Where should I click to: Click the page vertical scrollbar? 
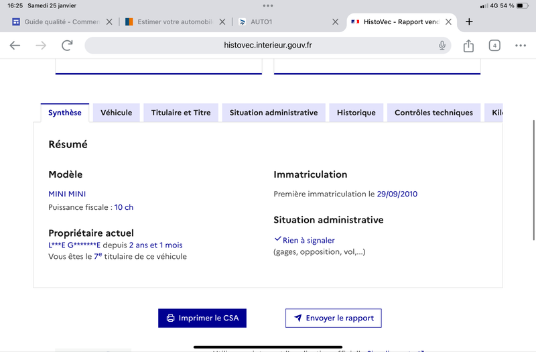click(533, 180)
